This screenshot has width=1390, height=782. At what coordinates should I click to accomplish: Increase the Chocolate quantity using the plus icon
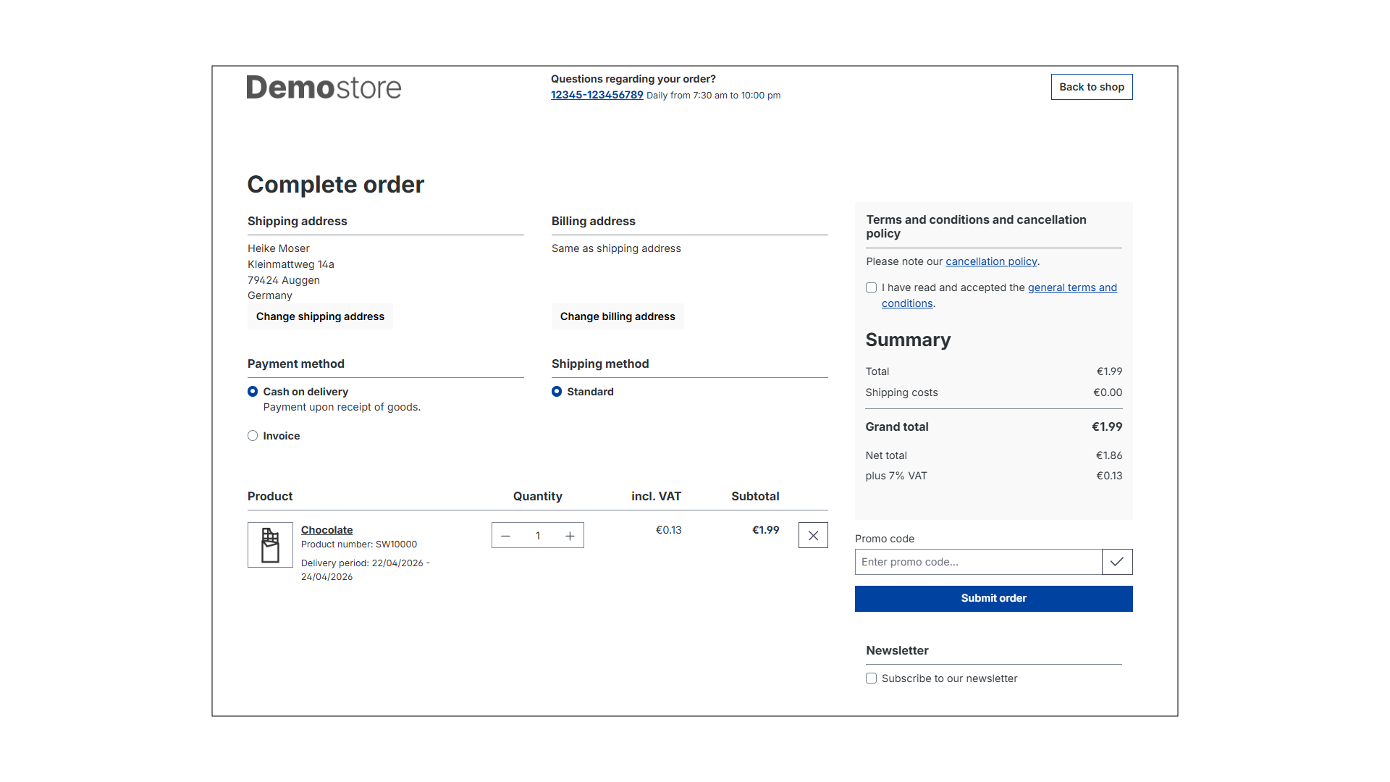(570, 535)
